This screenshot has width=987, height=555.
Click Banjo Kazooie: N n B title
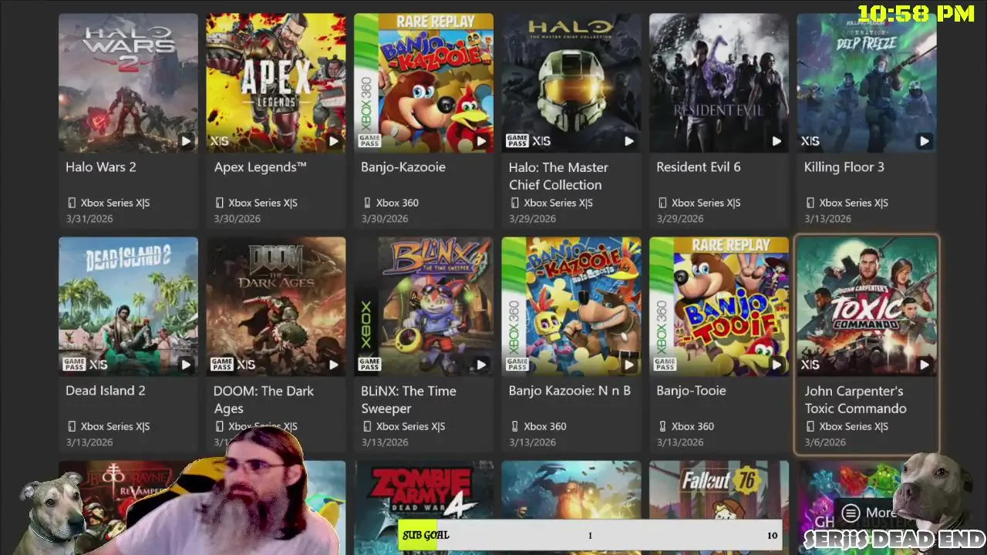(570, 391)
